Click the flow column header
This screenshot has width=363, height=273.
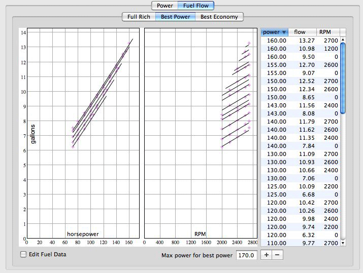tap(303, 32)
